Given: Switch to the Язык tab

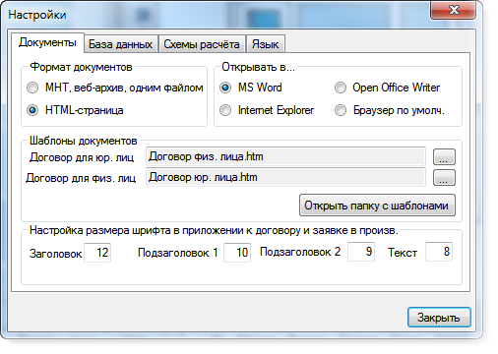Looking at the screenshot, I should point(266,44).
